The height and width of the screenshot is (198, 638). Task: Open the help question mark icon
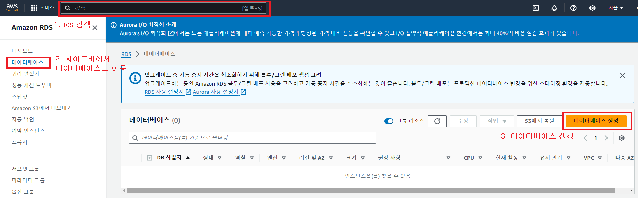(x=574, y=8)
